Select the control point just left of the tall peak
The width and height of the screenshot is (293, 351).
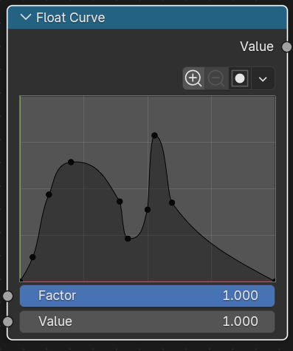click(148, 210)
